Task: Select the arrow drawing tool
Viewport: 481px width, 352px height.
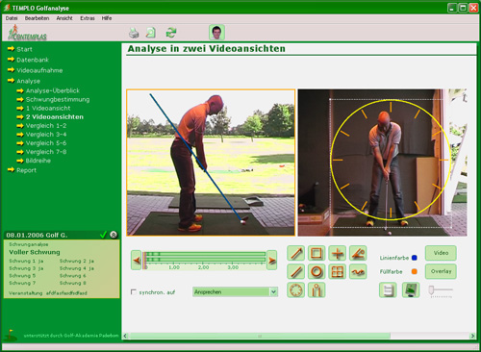Action: click(296, 253)
